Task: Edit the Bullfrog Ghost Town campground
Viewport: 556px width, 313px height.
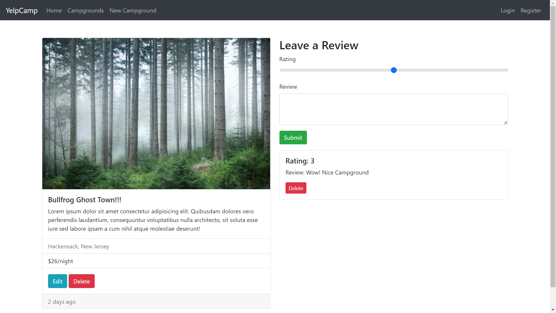Action: tap(57, 281)
